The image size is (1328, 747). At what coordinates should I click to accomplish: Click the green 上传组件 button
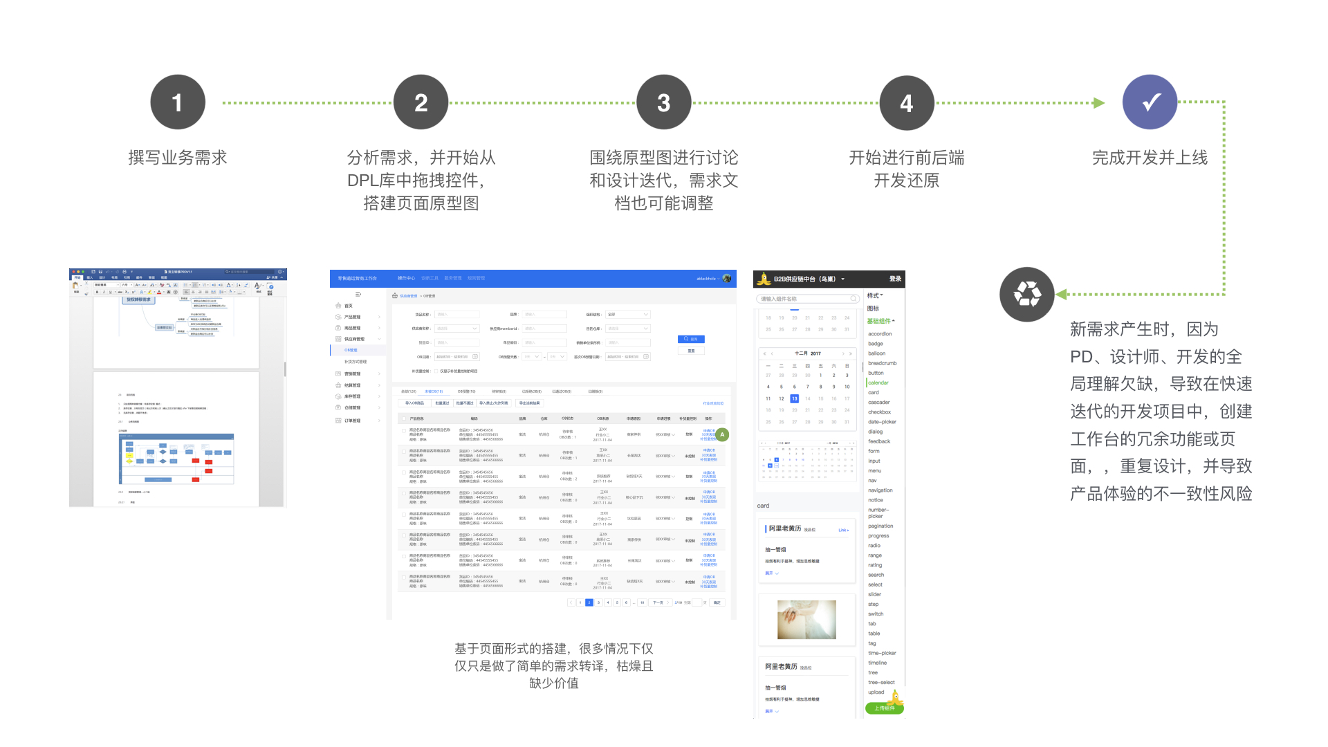click(x=885, y=708)
